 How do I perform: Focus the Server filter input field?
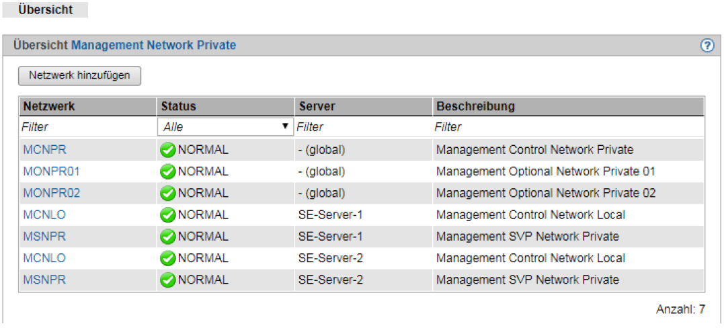pos(363,126)
